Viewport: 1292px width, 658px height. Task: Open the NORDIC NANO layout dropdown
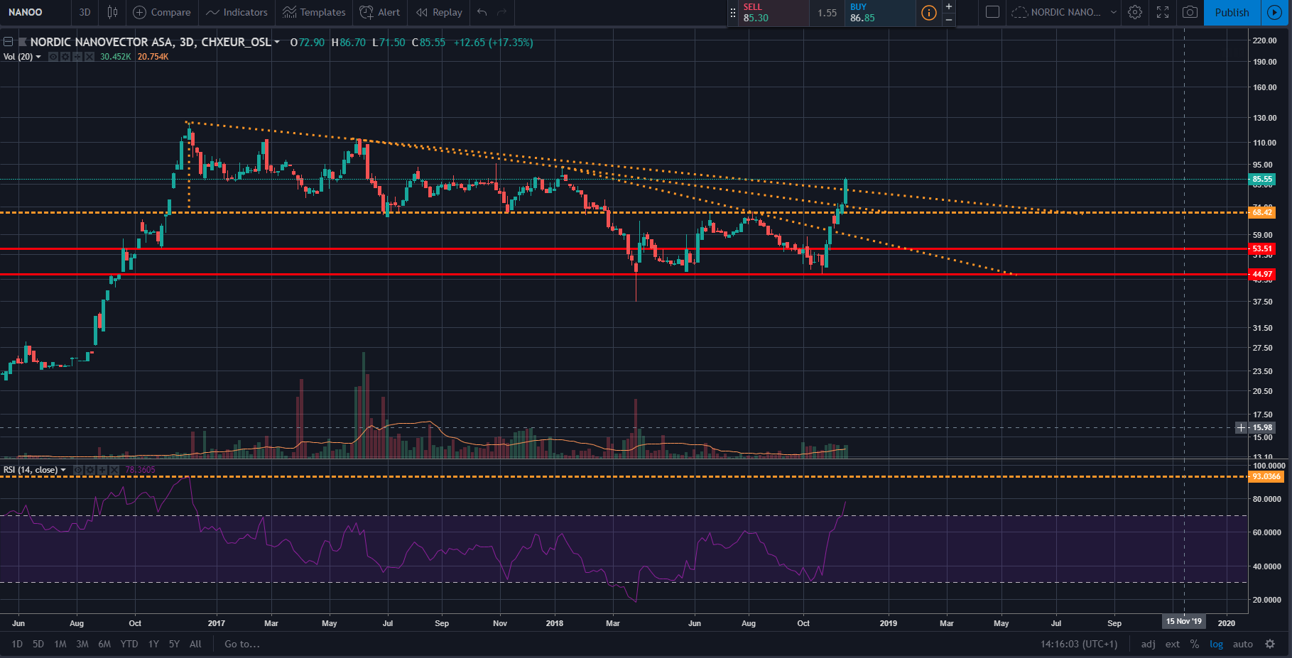1063,12
